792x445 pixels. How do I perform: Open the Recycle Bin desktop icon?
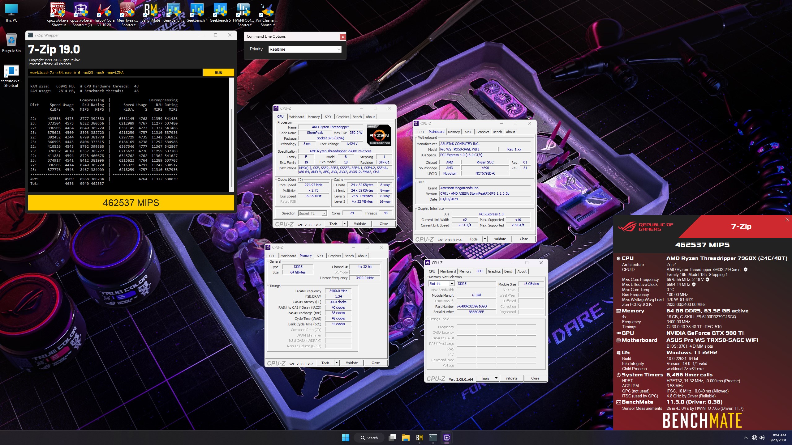[11, 43]
